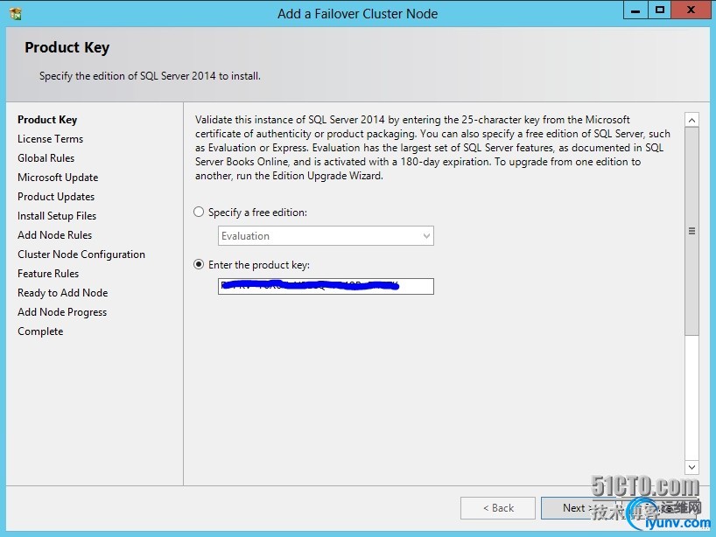Select Add Node Rules step in sidebar
This screenshot has width=716, height=537.
(x=55, y=235)
